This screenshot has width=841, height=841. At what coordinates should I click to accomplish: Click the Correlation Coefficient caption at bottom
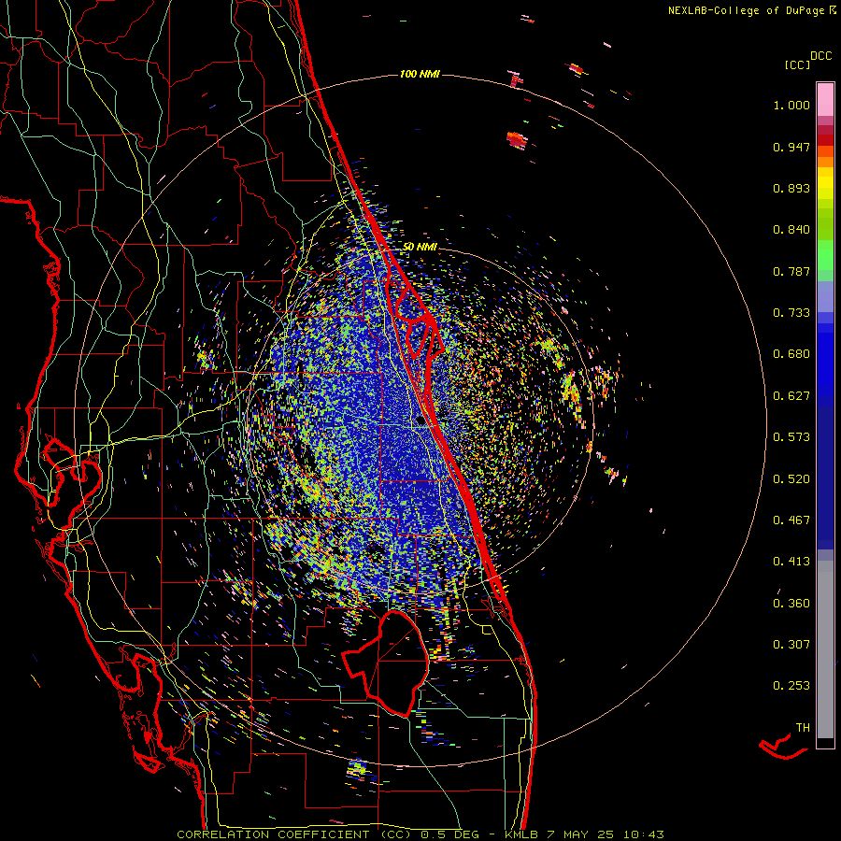click(x=420, y=834)
